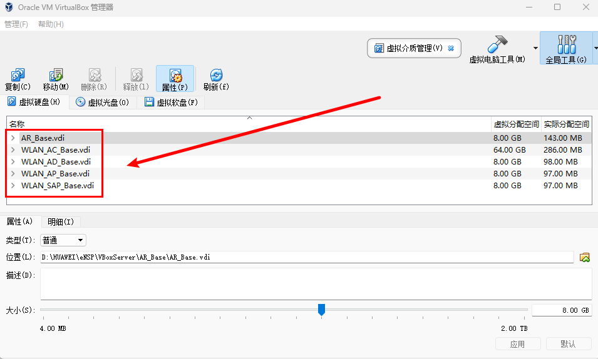Expand the WLAN_AC_Base.vdi tree row
The height and width of the screenshot is (359, 598).
pyautogui.click(x=13, y=149)
